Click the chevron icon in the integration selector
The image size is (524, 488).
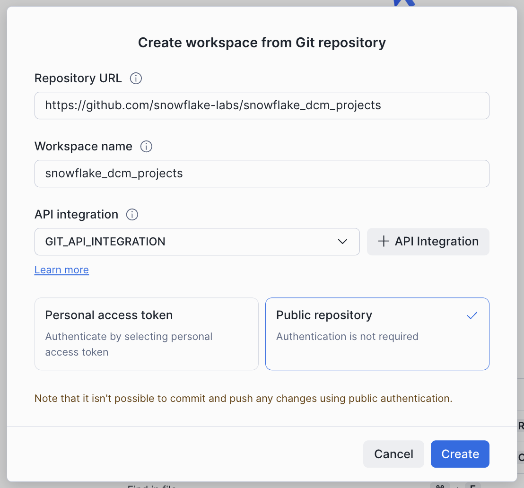coord(342,242)
